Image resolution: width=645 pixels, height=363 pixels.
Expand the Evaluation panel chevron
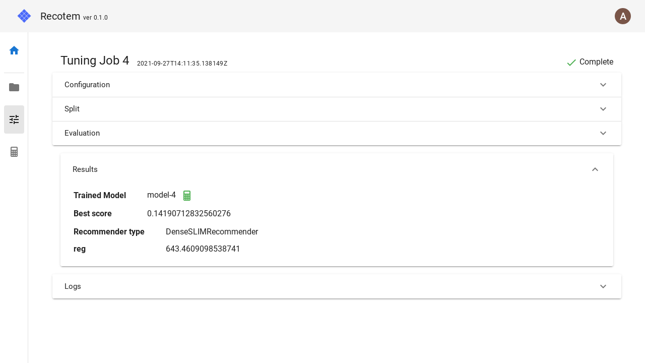point(603,133)
